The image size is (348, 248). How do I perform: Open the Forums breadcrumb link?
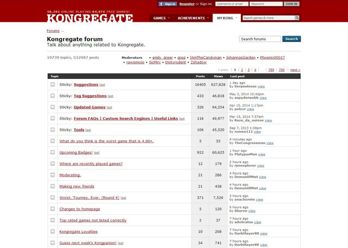[x=53, y=31]
